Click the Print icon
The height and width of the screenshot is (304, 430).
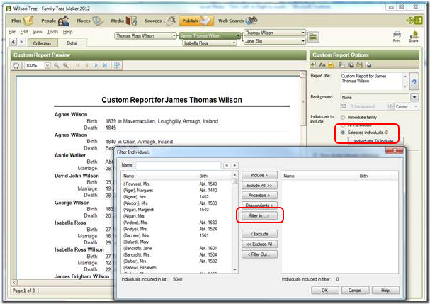click(x=397, y=36)
